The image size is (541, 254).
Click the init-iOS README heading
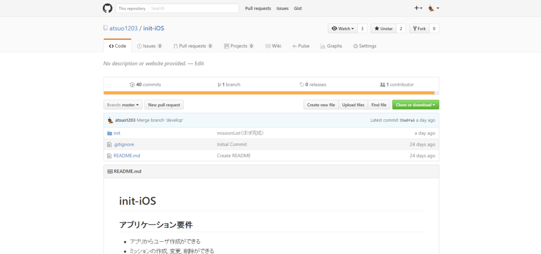point(138,201)
